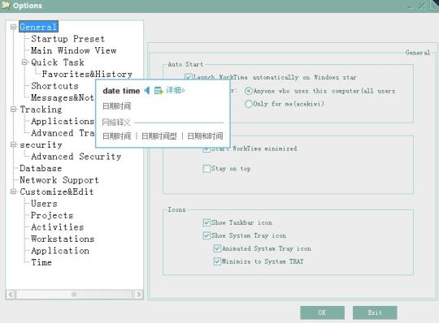Collapse the security tree node
This screenshot has height=323, width=439.
pyautogui.click(x=13, y=144)
